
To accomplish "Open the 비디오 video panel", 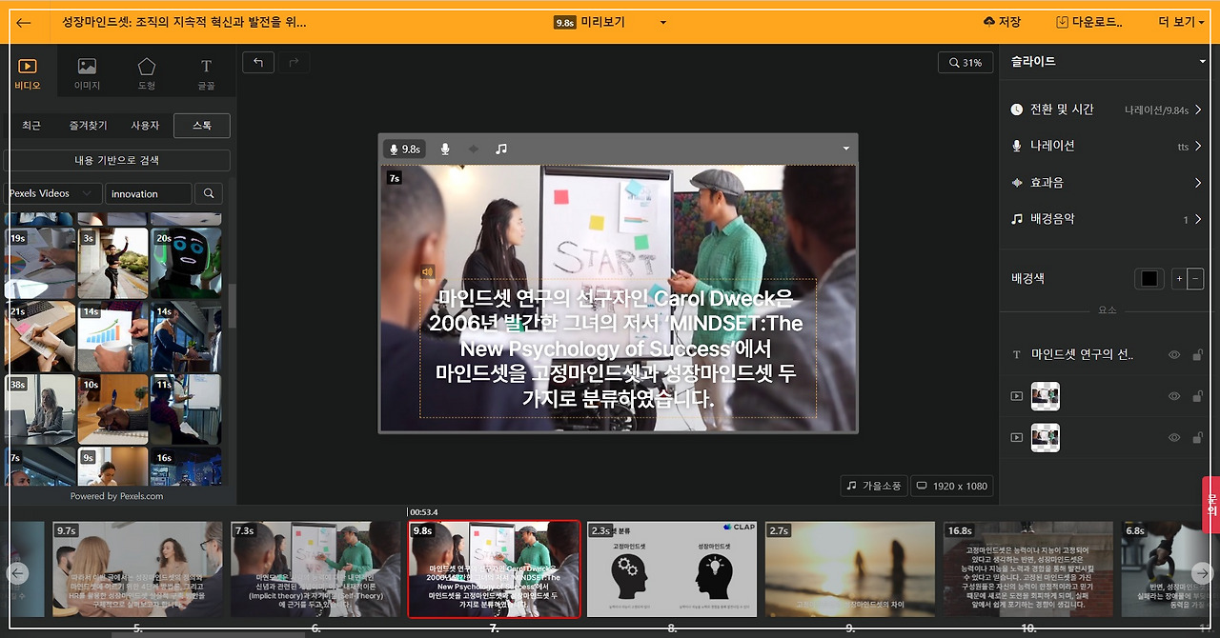I will point(28,74).
